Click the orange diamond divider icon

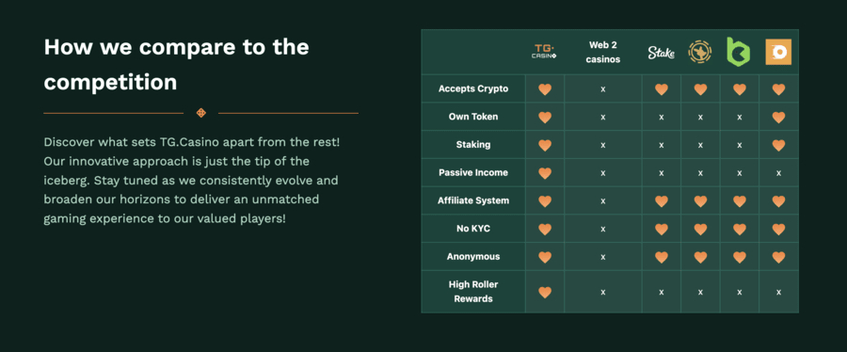pyautogui.click(x=201, y=113)
